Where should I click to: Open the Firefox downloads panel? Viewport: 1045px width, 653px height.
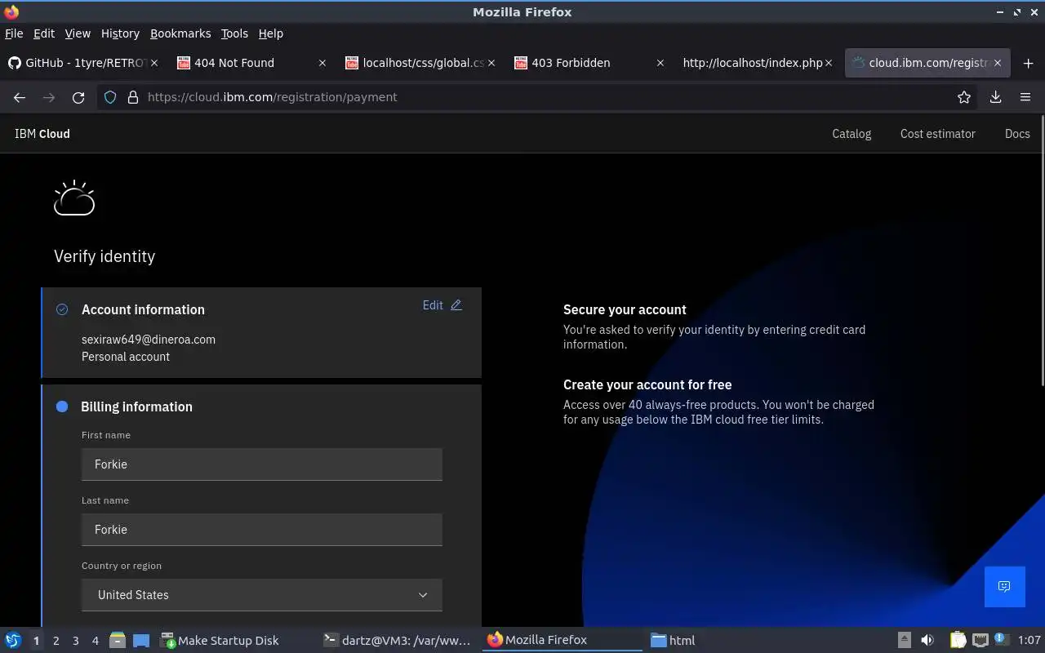995,97
